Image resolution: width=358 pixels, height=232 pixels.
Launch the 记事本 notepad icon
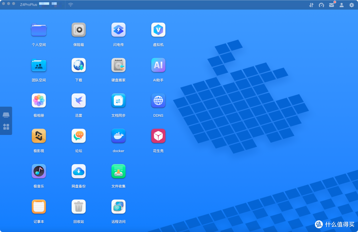(39, 207)
